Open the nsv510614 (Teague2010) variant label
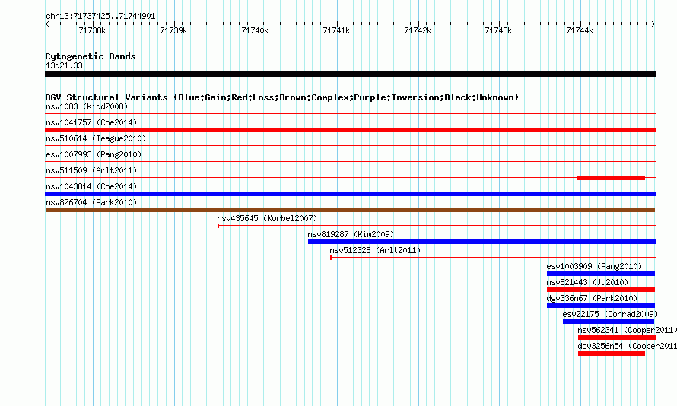Screen dimensions: 677x406 click(x=96, y=138)
